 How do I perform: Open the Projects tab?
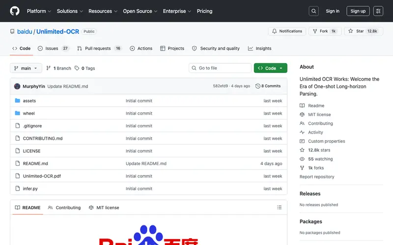click(172, 49)
